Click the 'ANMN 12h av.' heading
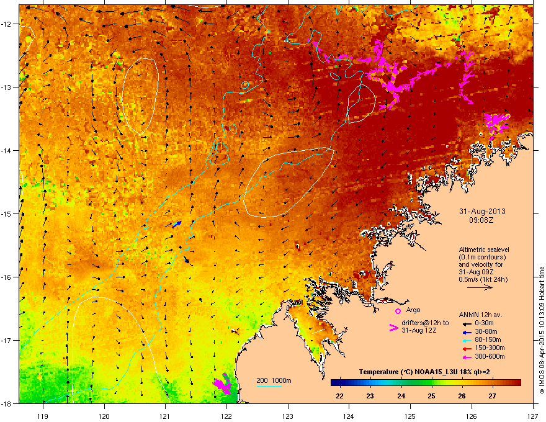 click(480, 315)
